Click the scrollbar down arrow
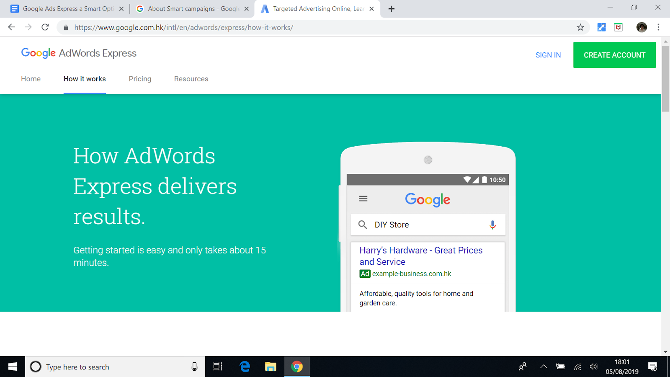This screenshot has width=670, height=377. coord(665,352)
